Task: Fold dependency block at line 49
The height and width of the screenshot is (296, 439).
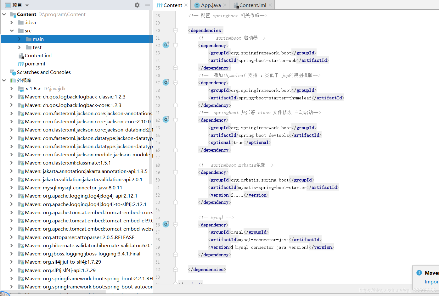Action: pyautogui.click(x=176, y=172)
